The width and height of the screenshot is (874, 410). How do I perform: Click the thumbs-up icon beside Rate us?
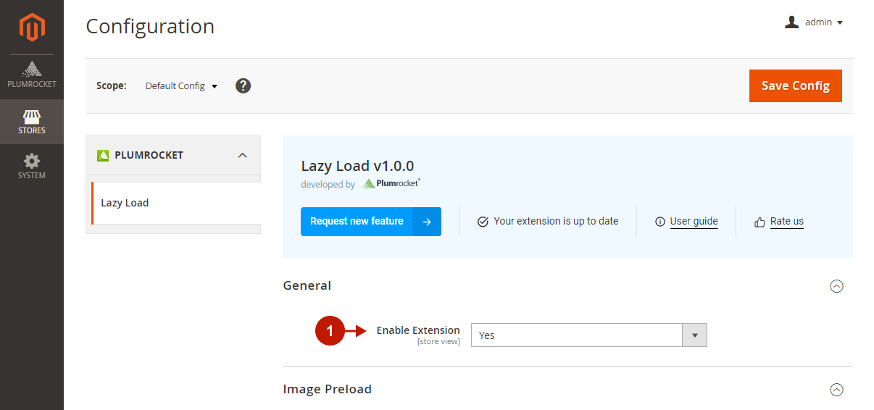(x=759, y=222)
